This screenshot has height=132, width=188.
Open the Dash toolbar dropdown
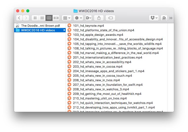tap(89, 18)
